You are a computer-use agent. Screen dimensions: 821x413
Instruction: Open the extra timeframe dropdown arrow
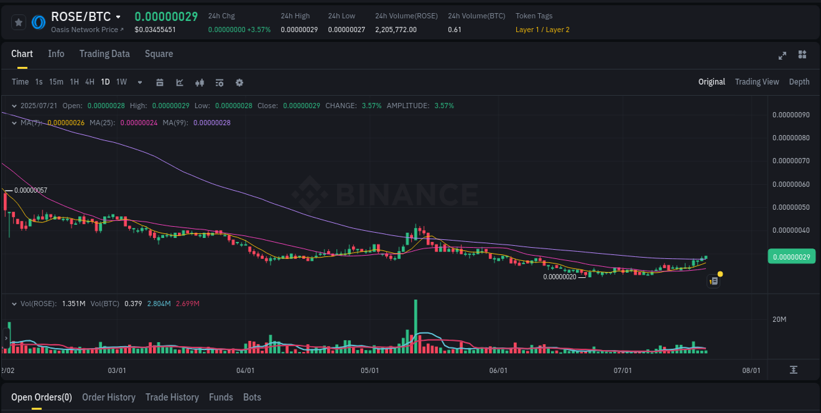click(139, 82)
